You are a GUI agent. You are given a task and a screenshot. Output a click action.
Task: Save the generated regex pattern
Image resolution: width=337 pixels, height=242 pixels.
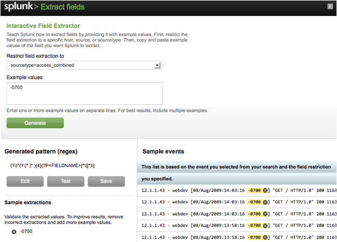(x=106, y=182)
